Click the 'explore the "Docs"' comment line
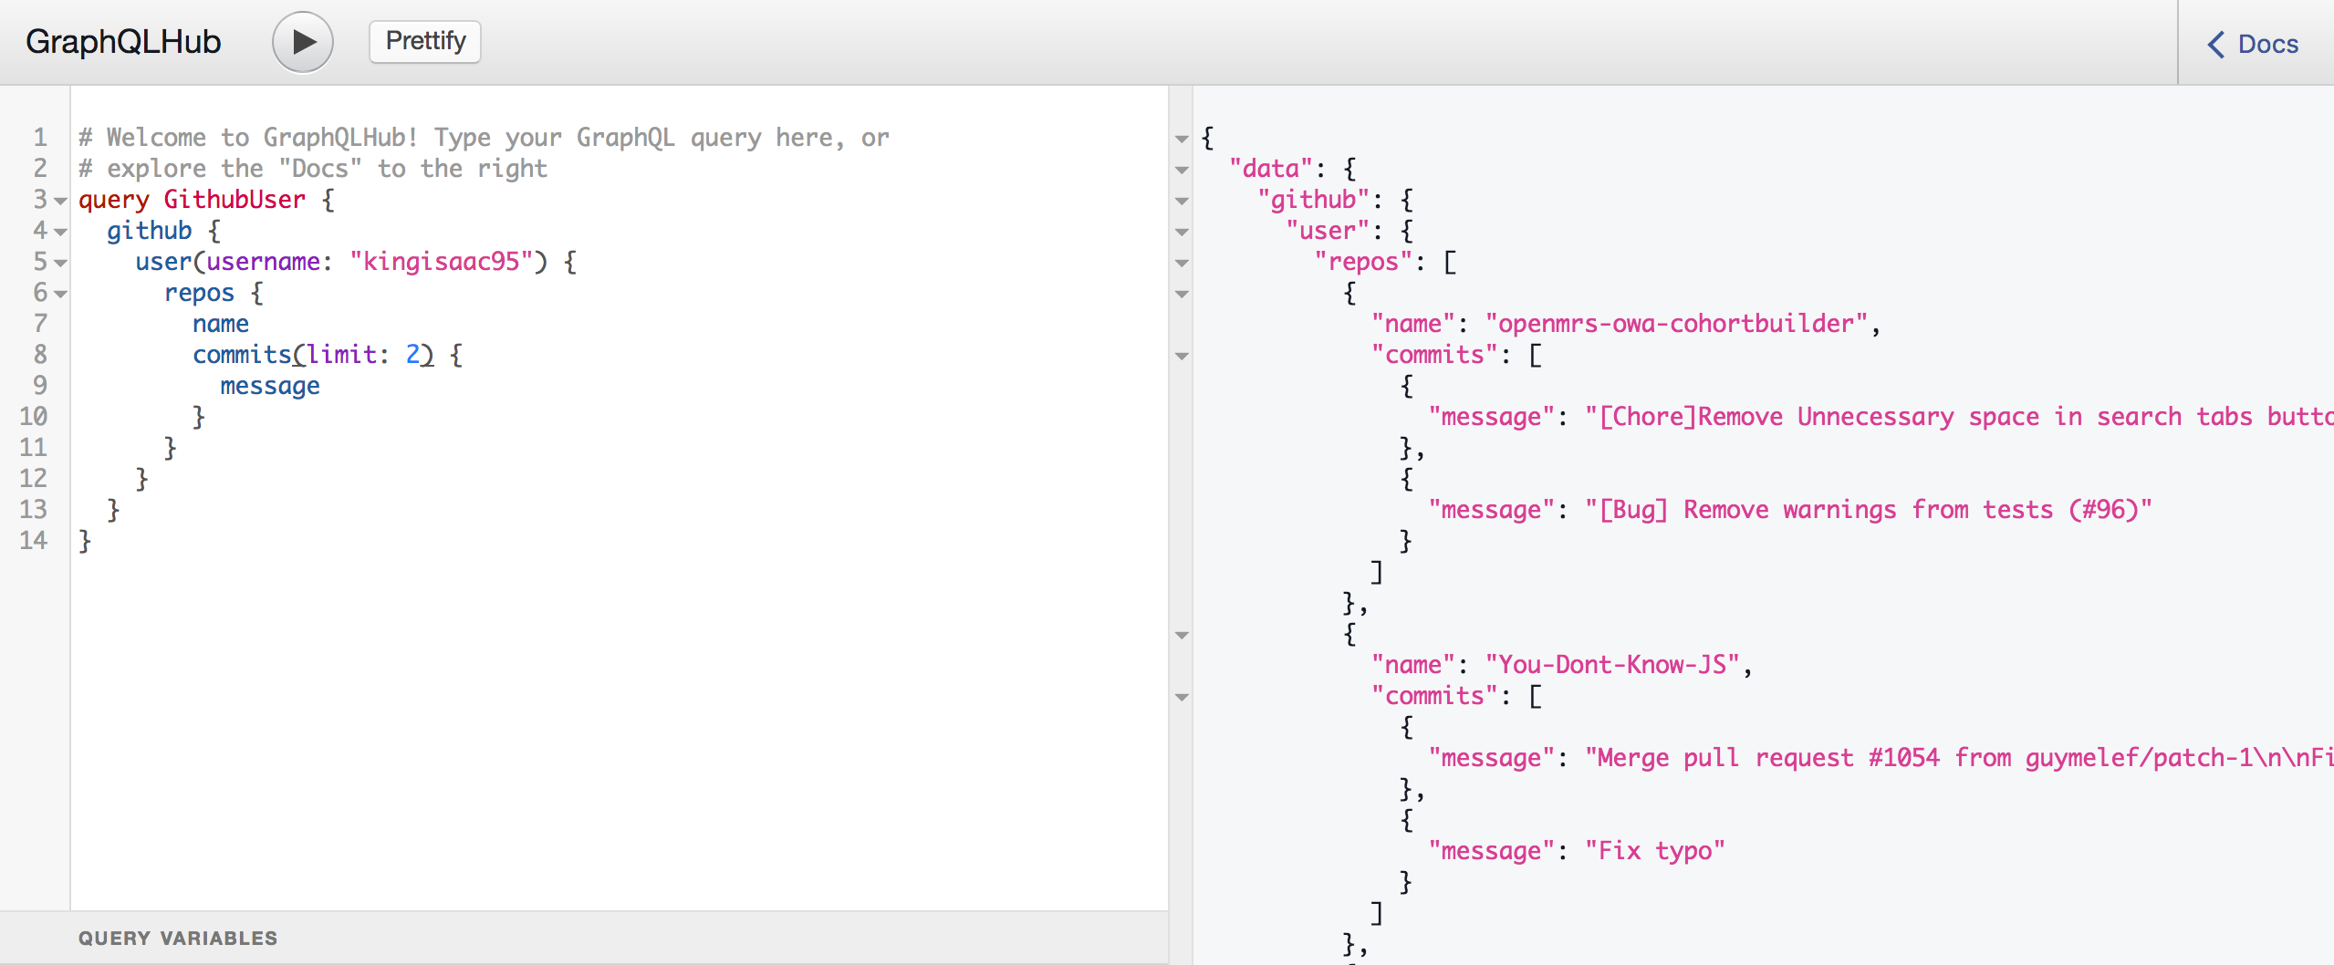The image size is (2334, 965). [x=313, y=169]
